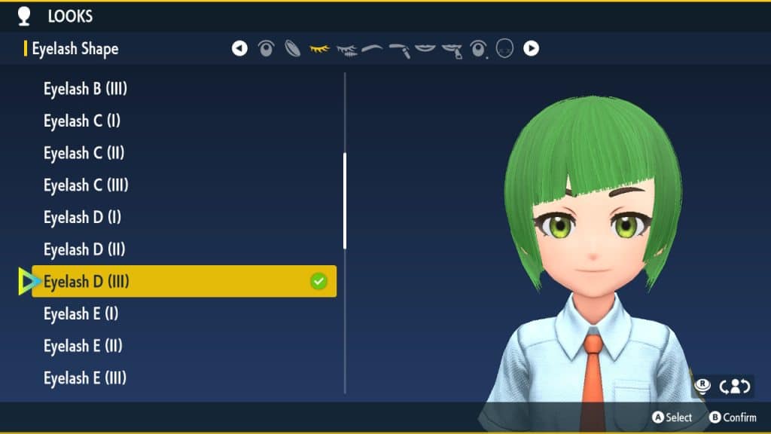The image size is (771, 434).
Task: Choose Eyelash E (III)
Action: [85, 378]
